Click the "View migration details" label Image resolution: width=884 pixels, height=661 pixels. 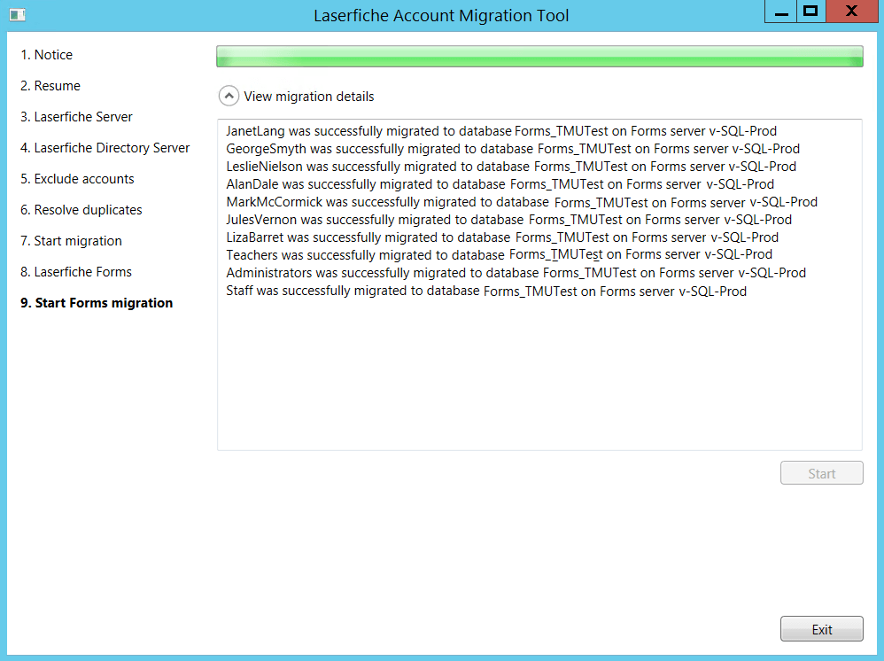click(x=309, y=97)
